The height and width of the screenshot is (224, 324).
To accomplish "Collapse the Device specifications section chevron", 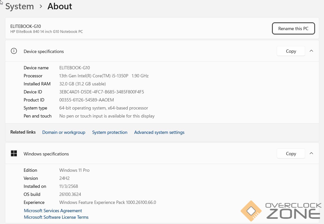I will pyautogui.click(x=311, y=51).
